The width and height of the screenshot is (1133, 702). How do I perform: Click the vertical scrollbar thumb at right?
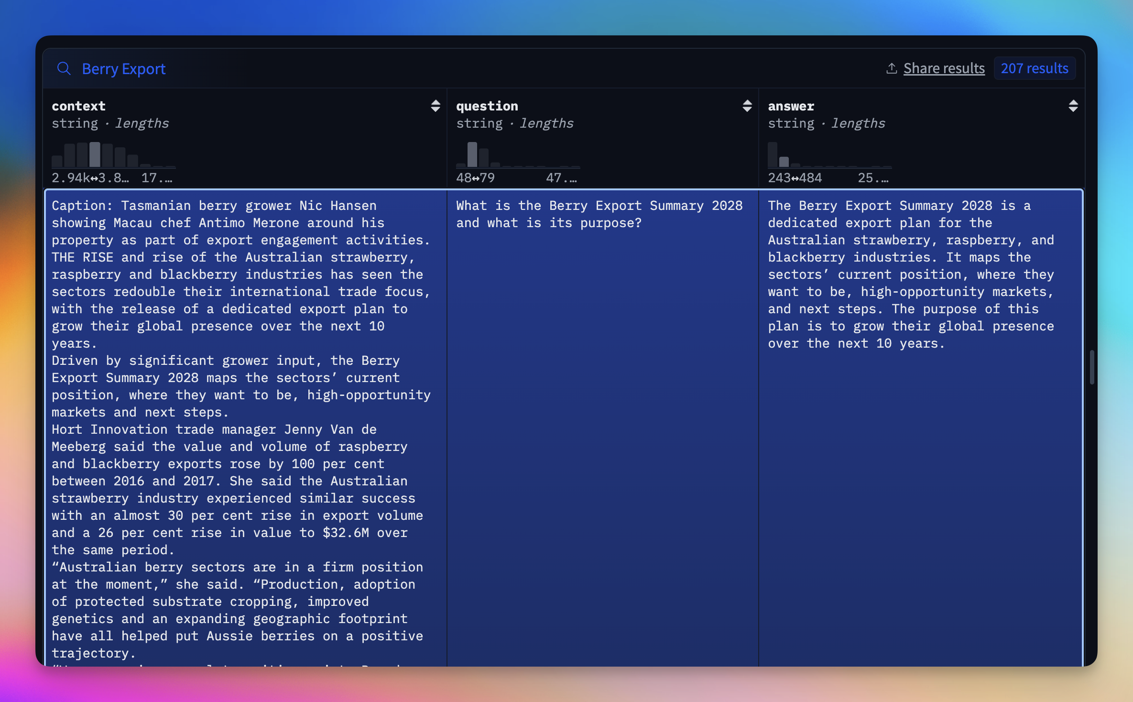(x=1092, y=367)
